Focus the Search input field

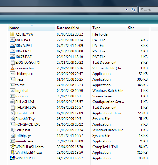[149, 10]
